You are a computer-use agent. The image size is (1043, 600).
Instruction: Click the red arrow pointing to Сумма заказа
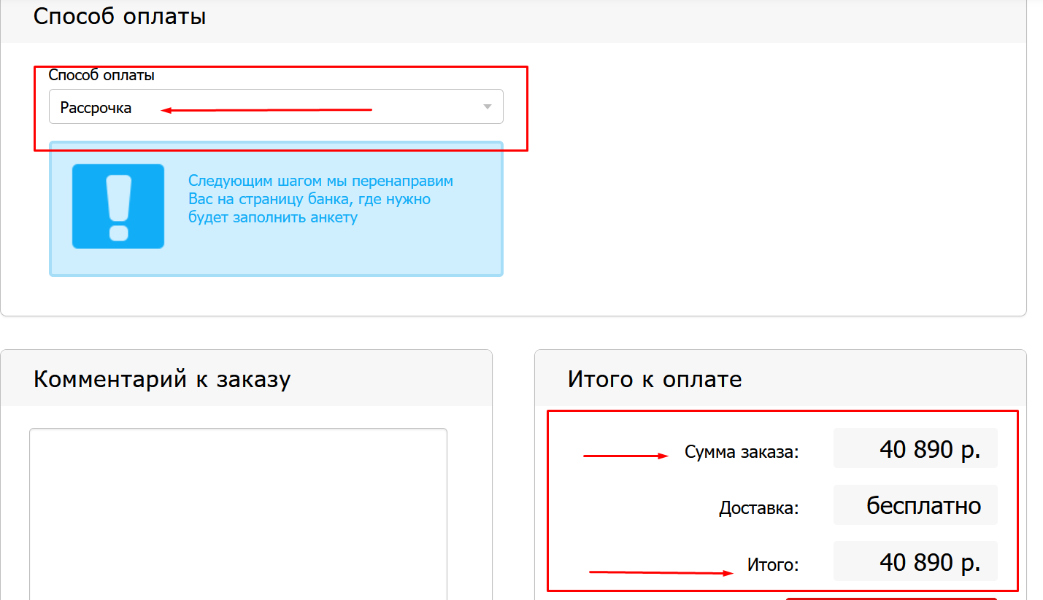[626, 456]
